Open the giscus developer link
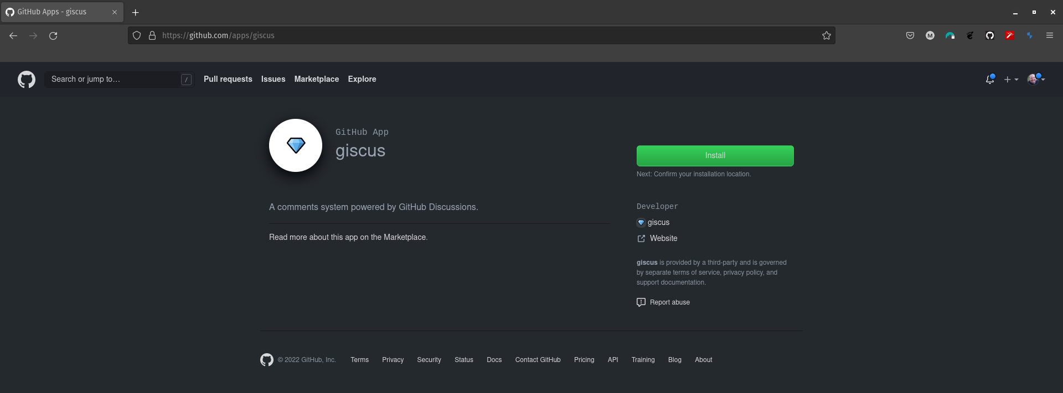The height and width of the screenshot is (393, 1063). pyautogui.click(x=658, y=222)
